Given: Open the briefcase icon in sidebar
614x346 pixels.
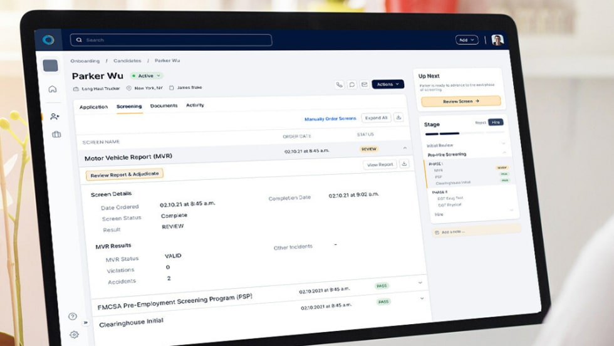Looking at the screenshot, I should (x=56, y=134).
